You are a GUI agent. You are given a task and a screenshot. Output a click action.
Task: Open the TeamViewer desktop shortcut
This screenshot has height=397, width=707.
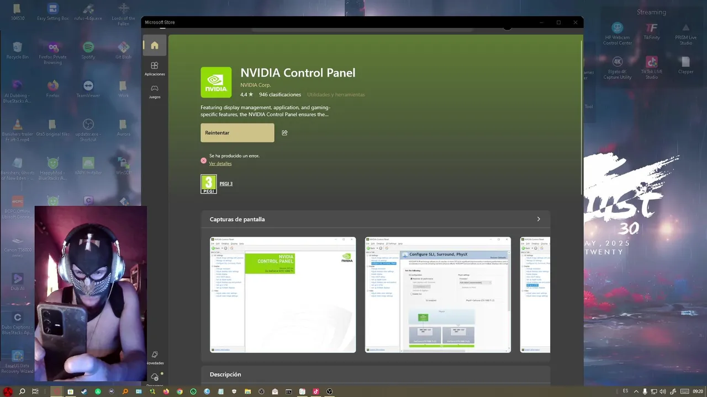pos(88,89)
